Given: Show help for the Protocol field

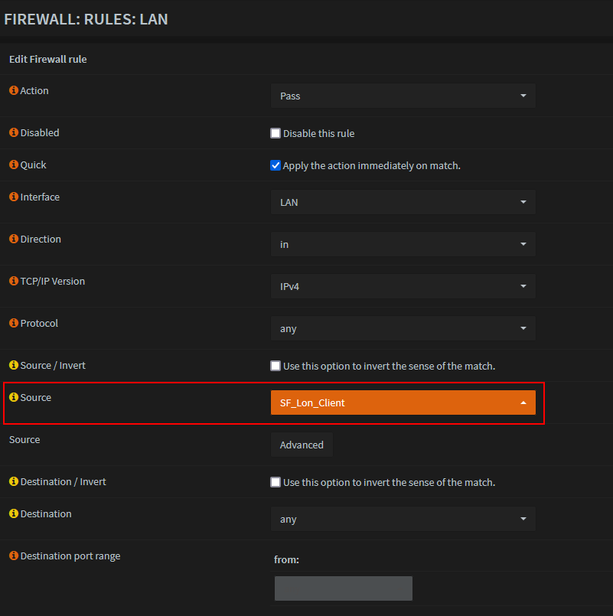Looking at the screenshot, I should (x=13, y=324).
